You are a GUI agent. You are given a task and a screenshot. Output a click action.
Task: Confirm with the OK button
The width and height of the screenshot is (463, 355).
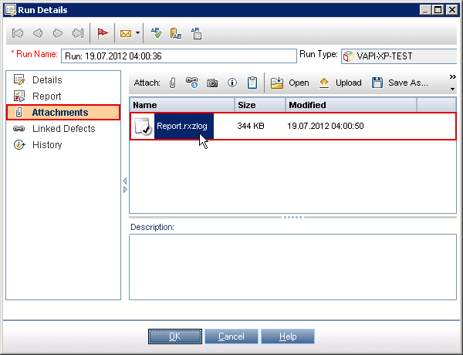pos(175,336)
